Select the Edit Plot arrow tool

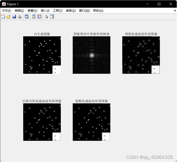point(47,17)
